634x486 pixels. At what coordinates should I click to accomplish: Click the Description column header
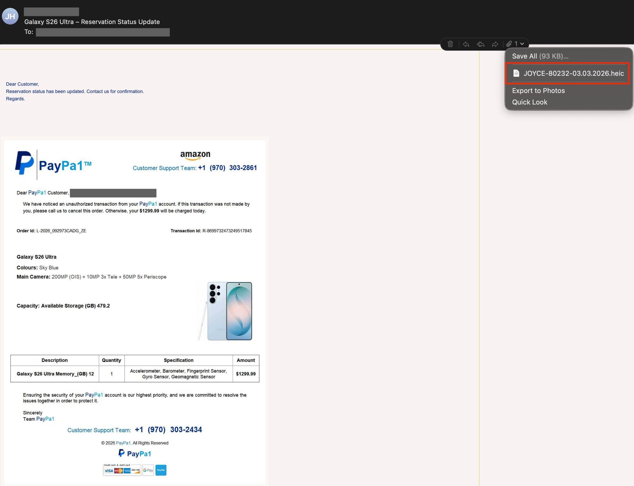pos(55,360)
